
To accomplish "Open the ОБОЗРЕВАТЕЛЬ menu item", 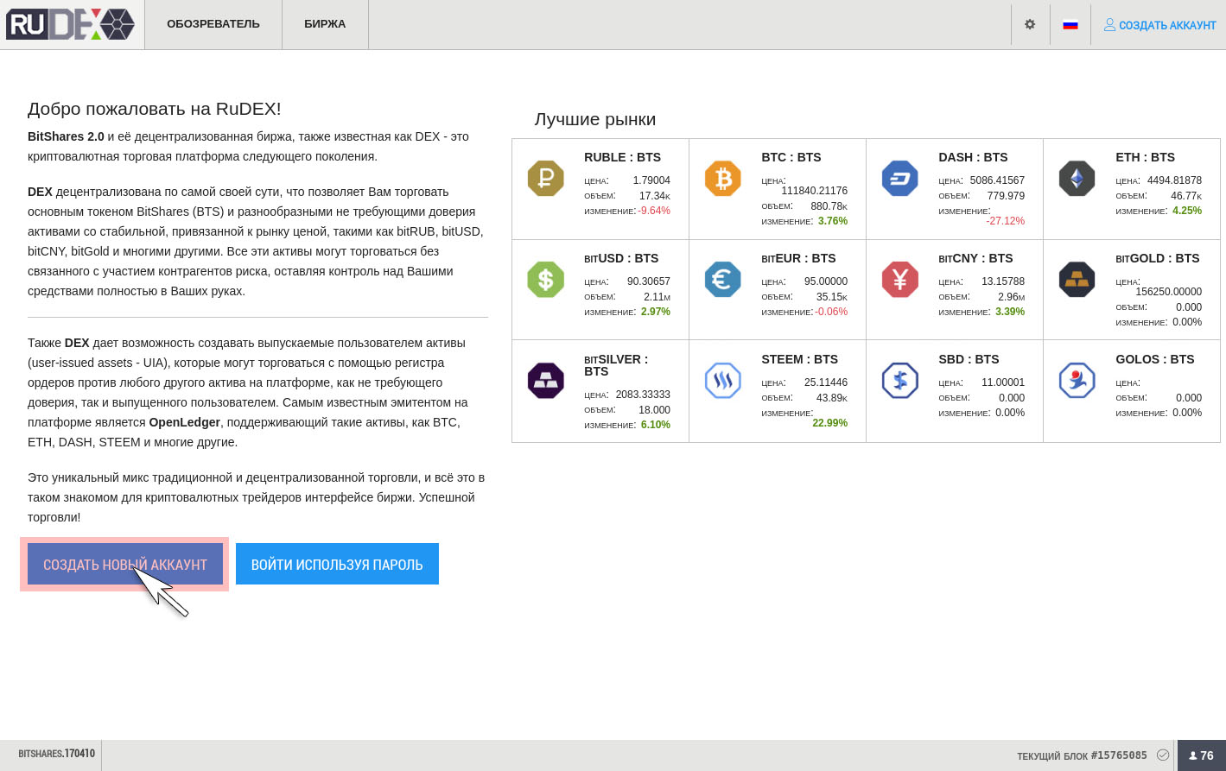I will (213, 24).
